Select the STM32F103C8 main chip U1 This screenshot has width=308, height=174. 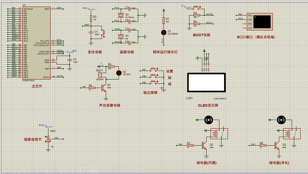pyautogui.click(x=37, y=43)
